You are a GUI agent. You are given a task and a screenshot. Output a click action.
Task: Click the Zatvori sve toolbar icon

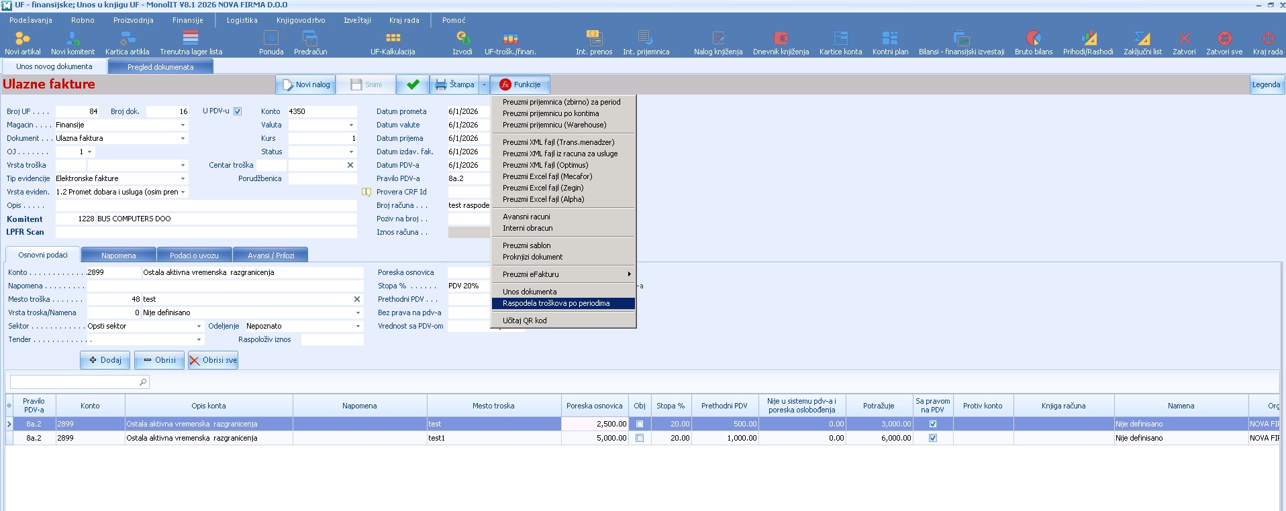coord(1224,43)
